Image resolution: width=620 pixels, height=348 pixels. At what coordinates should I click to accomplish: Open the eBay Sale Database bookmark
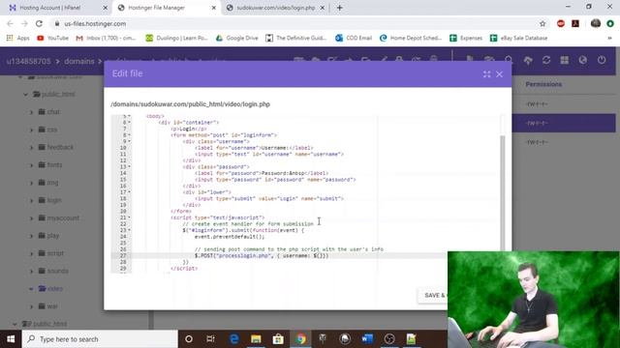pyautogui.click(x=518, y=38)
